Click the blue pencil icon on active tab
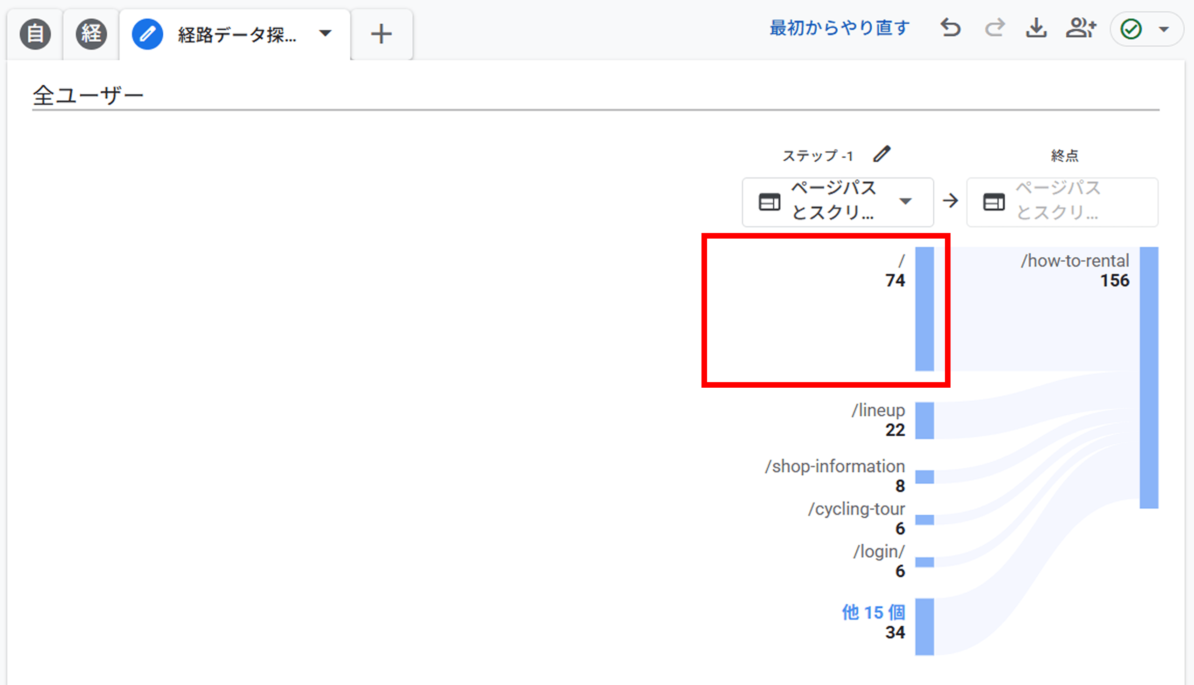 point(147,34)
